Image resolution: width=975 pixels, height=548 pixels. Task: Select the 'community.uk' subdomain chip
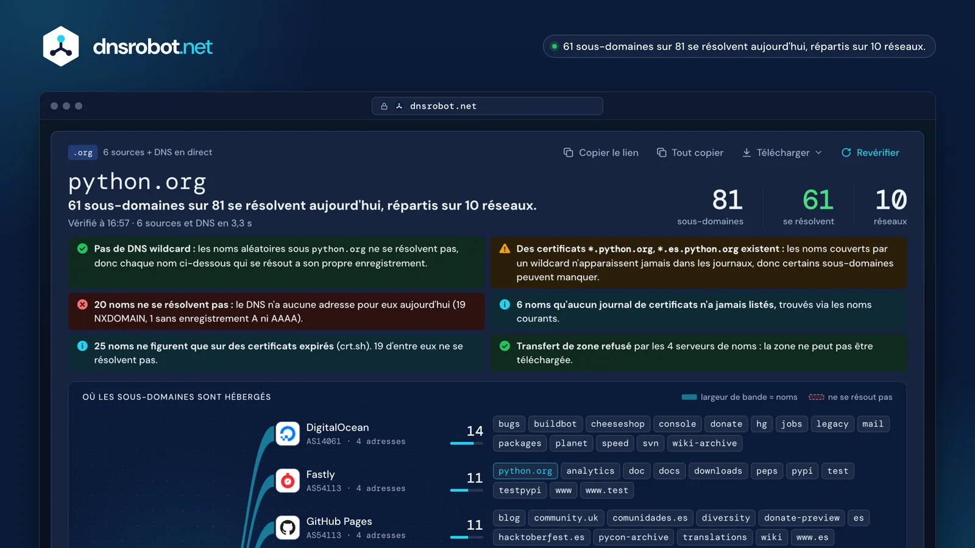click(566, 518)
